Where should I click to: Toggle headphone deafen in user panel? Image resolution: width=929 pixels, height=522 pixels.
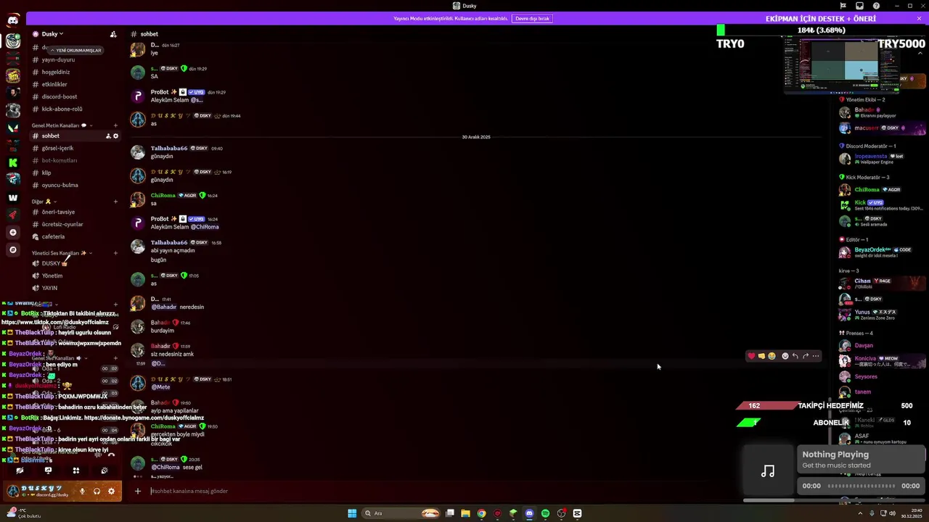(97, 491)
